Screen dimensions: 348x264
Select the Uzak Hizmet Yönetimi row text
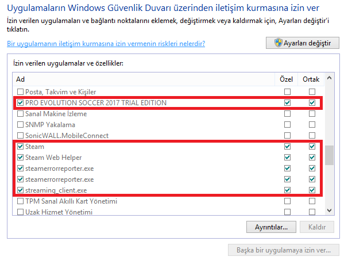(59, 212)
